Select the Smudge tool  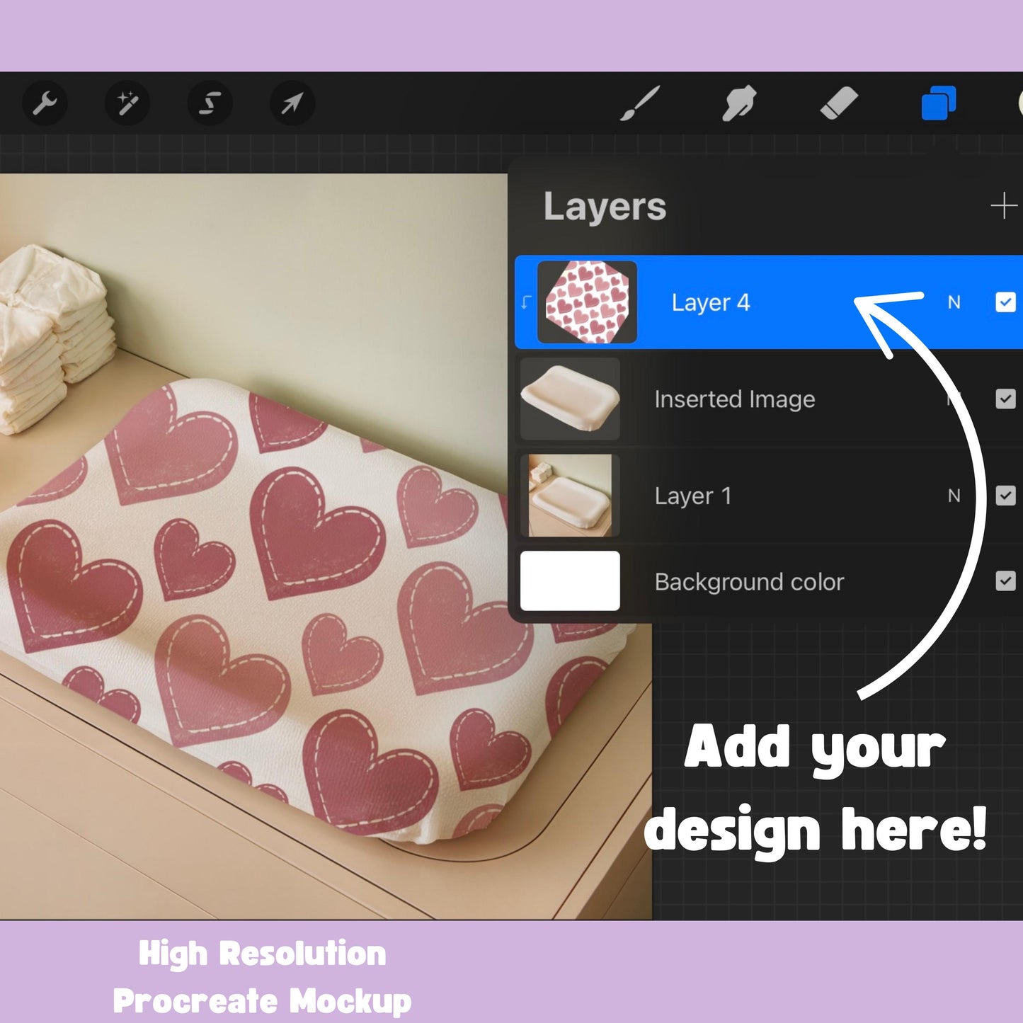[738, 103]
